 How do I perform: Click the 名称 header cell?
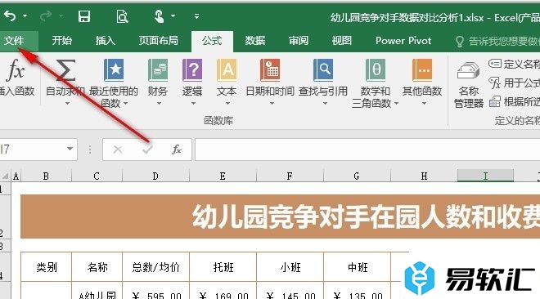[x=97, y=266]
